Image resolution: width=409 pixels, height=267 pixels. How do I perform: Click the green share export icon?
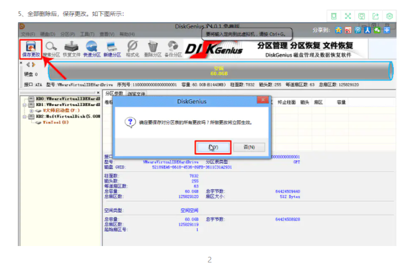(x=375, y=16)
